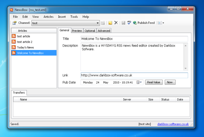Image resolution: width=204 pixels, height=137 pixels.
Task: Click the day '24' in Pub Date
Action: coord(97,83)
